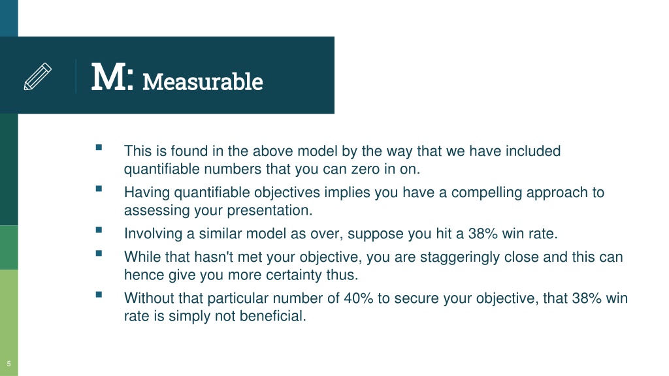Click bullet marker beside "While that hasn't met"
The height and width of the screenshot is (376, 669).
point(99,253)
